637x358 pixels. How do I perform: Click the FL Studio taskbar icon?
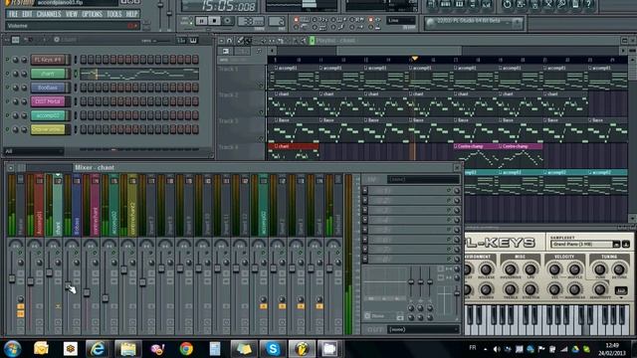[302, 349]
